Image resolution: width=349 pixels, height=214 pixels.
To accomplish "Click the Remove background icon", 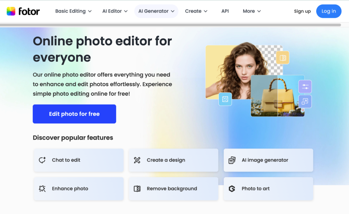I will click(x=137, y=189).
